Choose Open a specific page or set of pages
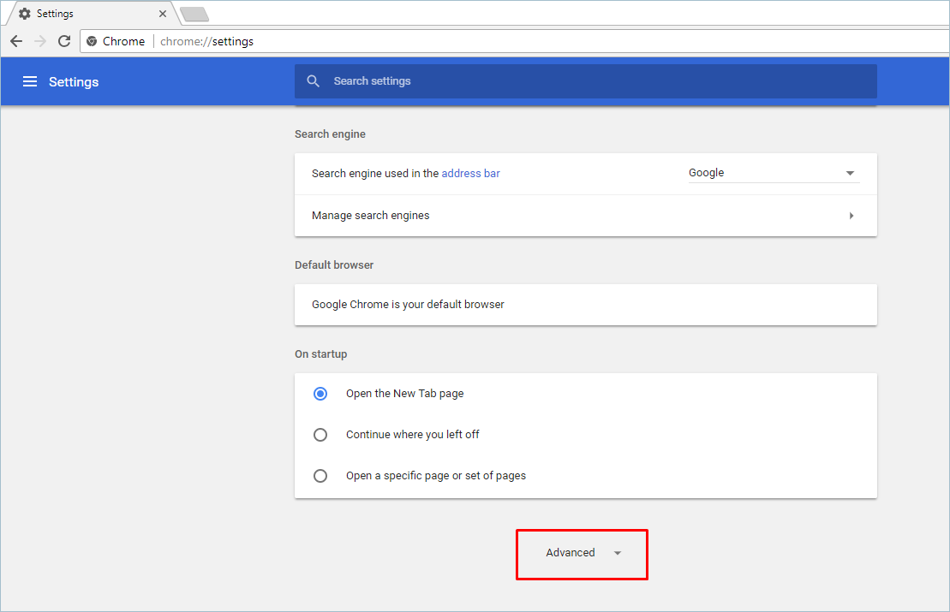The height and width of the screenshot is (612, 950). tap(320, 476)
